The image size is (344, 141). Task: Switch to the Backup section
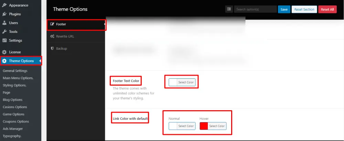coord(76,49)
